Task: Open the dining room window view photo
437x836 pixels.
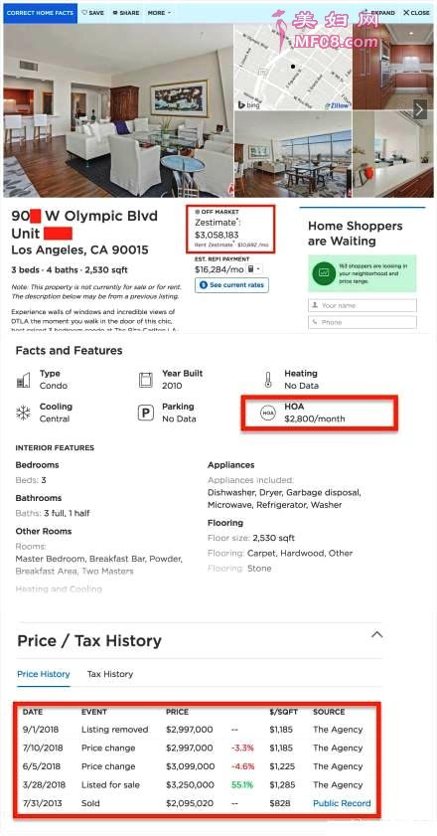Action: click(293, 155)
